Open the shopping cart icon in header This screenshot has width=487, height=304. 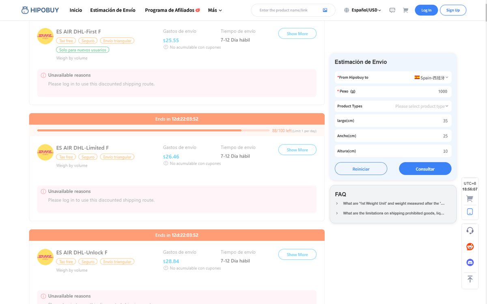tap(405, 10)
